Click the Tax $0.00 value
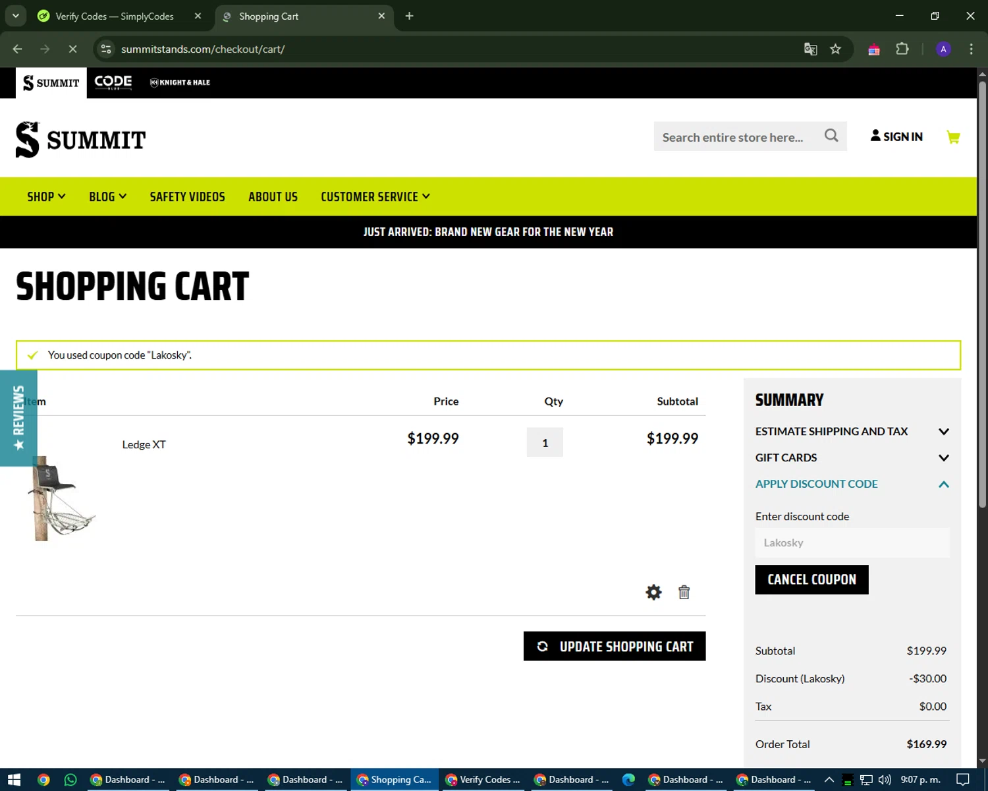This screenshot has width=988, height=791. 933,706
